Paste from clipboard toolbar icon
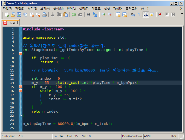 coord(65,15)
